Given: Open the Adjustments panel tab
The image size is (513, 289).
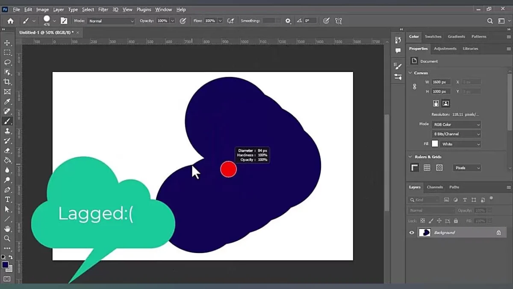Looking at the screenshot, I should (445, 48).
